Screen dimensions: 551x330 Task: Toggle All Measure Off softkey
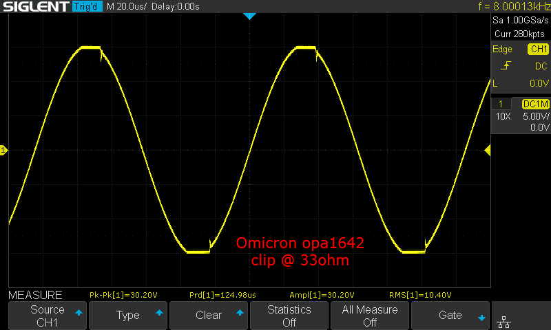pos(370,316)
